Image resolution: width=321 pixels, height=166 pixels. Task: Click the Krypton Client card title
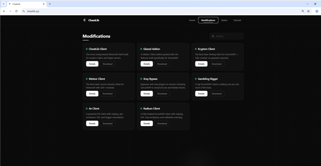[x=206, y=49]
